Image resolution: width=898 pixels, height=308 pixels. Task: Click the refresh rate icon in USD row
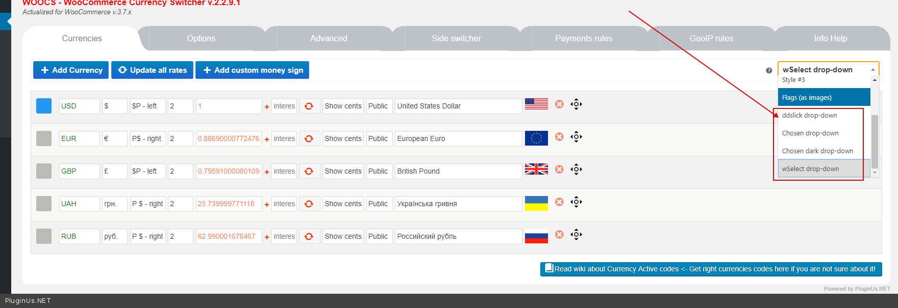coord(309,106)
